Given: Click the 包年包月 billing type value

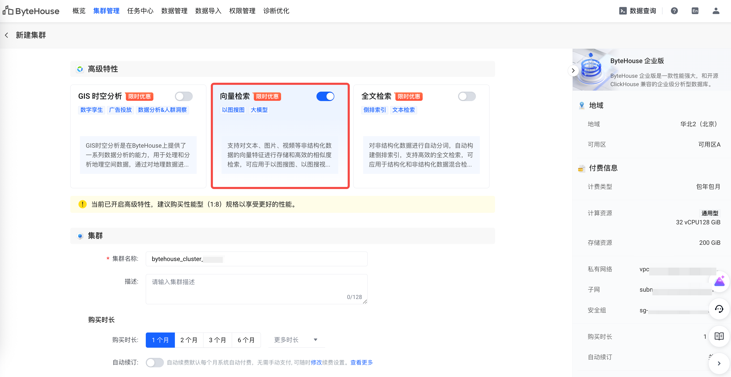Looking at the screenshot, I should pos(708,187).
